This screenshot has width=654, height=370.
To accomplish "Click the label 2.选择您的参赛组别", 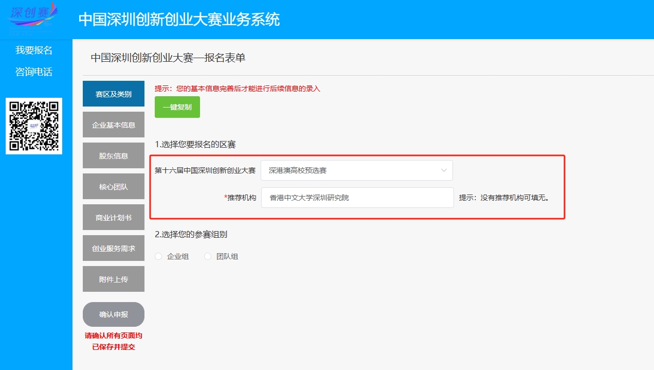I will point(191,234).
